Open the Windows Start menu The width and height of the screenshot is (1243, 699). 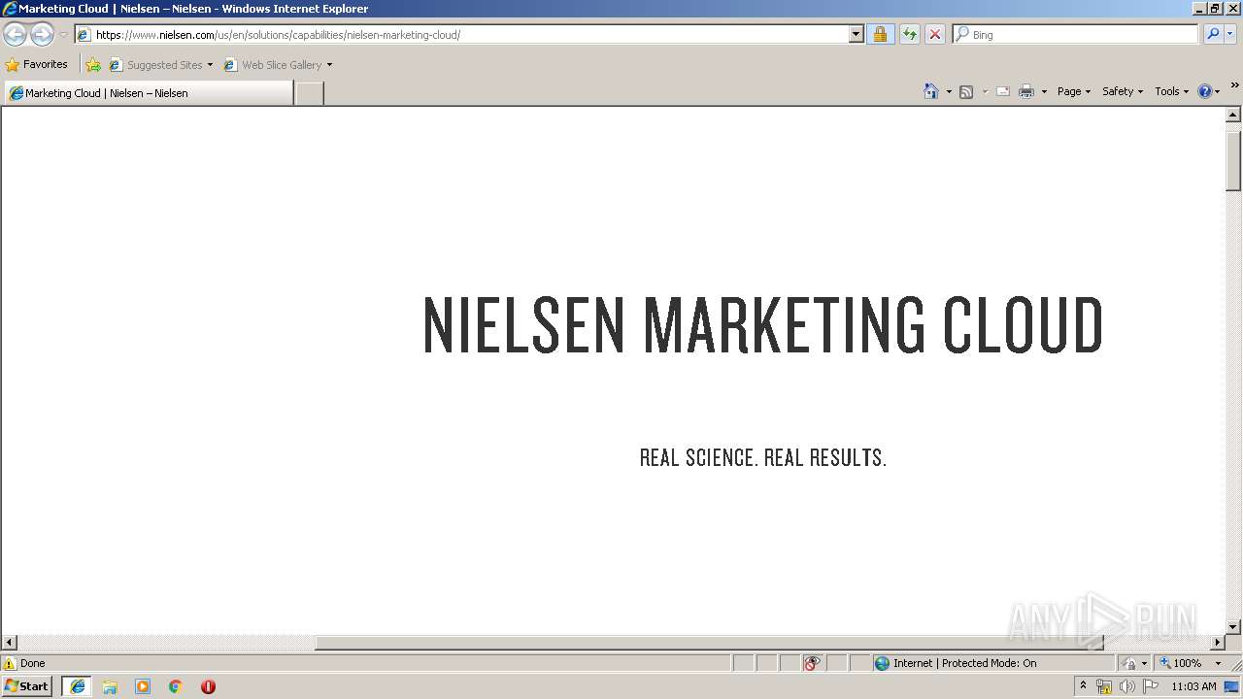pyautogui.click(x=27, y=685)
